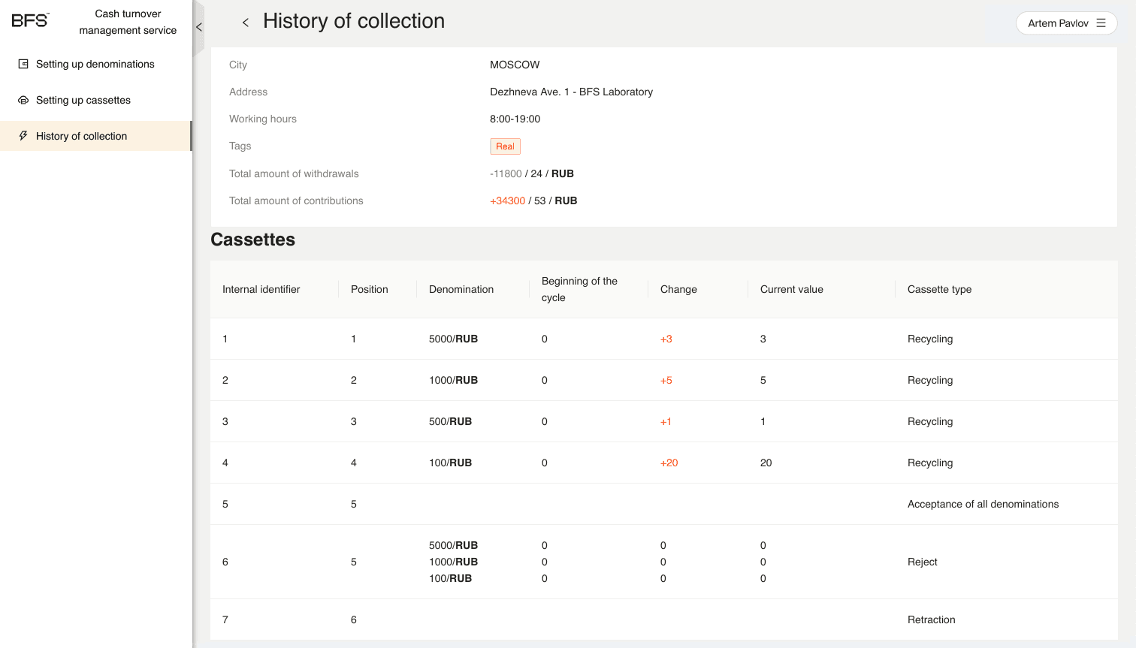
Task: Click the BFS logo
Action: click(x=30, y=20)
